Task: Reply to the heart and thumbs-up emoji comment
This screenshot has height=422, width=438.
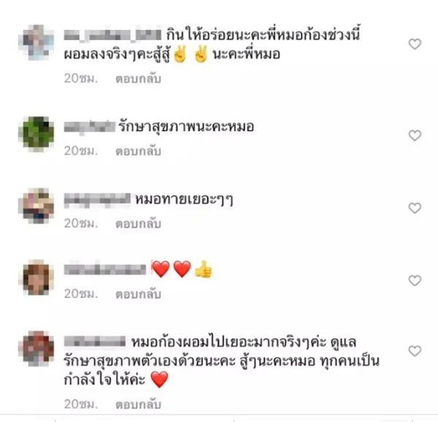Action: pos(138,294)
